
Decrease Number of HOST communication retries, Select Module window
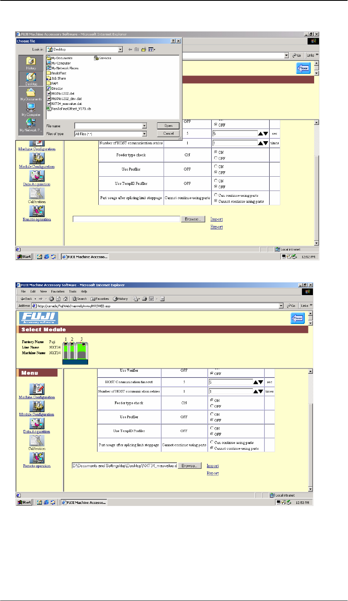[261, 391]
